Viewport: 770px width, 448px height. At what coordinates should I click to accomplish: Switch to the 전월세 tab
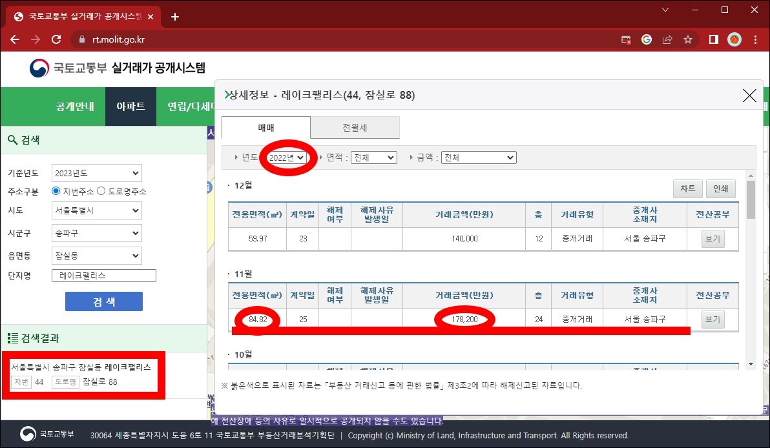click(354, 127)
